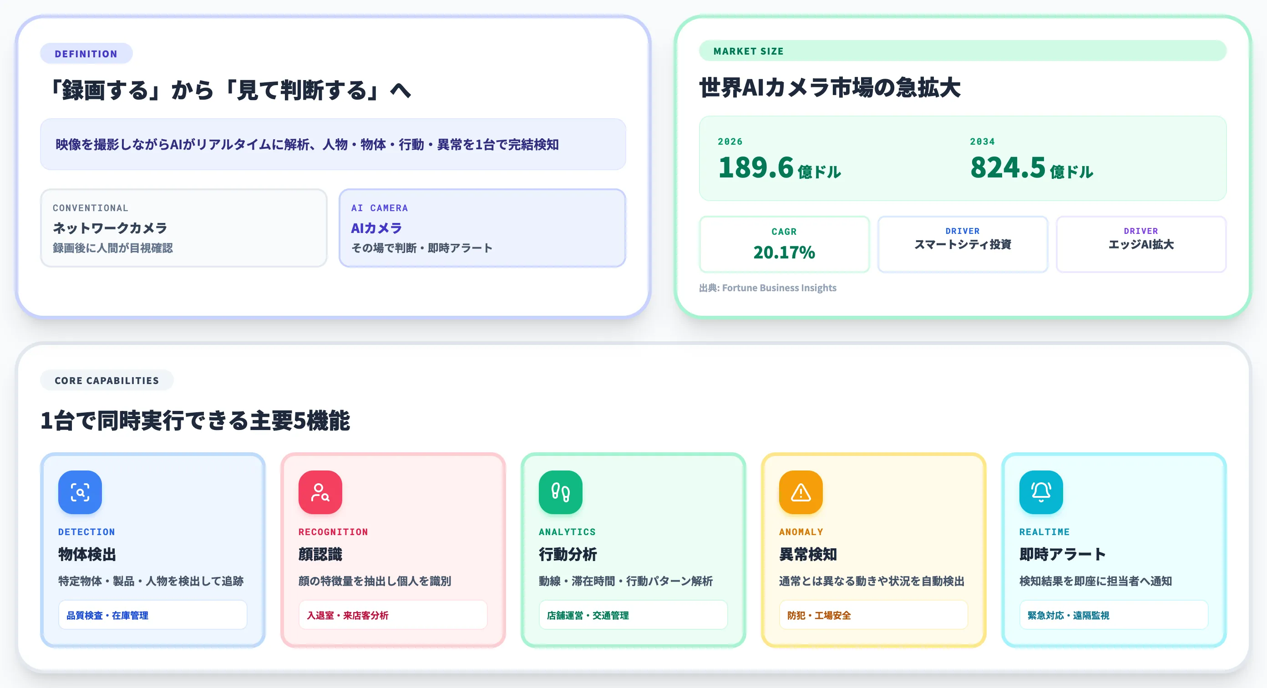Click the text 録画後に人間が目視確認
Viewport: 1267px width, 688px height.
click(x=112, y=248)
